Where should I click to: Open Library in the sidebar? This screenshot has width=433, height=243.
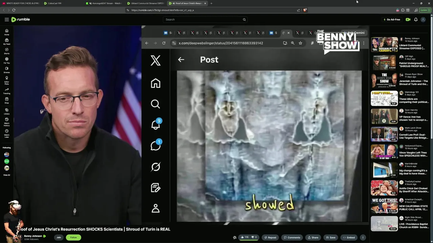point(6,111)
